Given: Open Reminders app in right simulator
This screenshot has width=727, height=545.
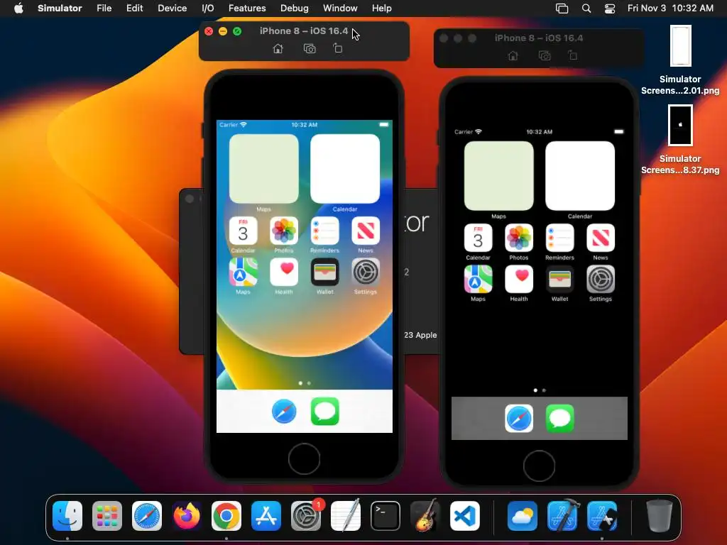Looking at the screenshot, I should [x=559, y=238].
